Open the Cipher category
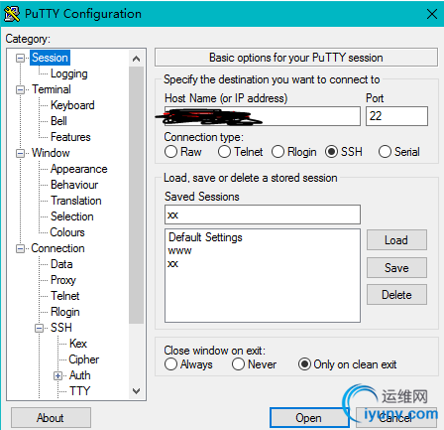This screenshot has width=444, height=430. [x=84, y=359]
